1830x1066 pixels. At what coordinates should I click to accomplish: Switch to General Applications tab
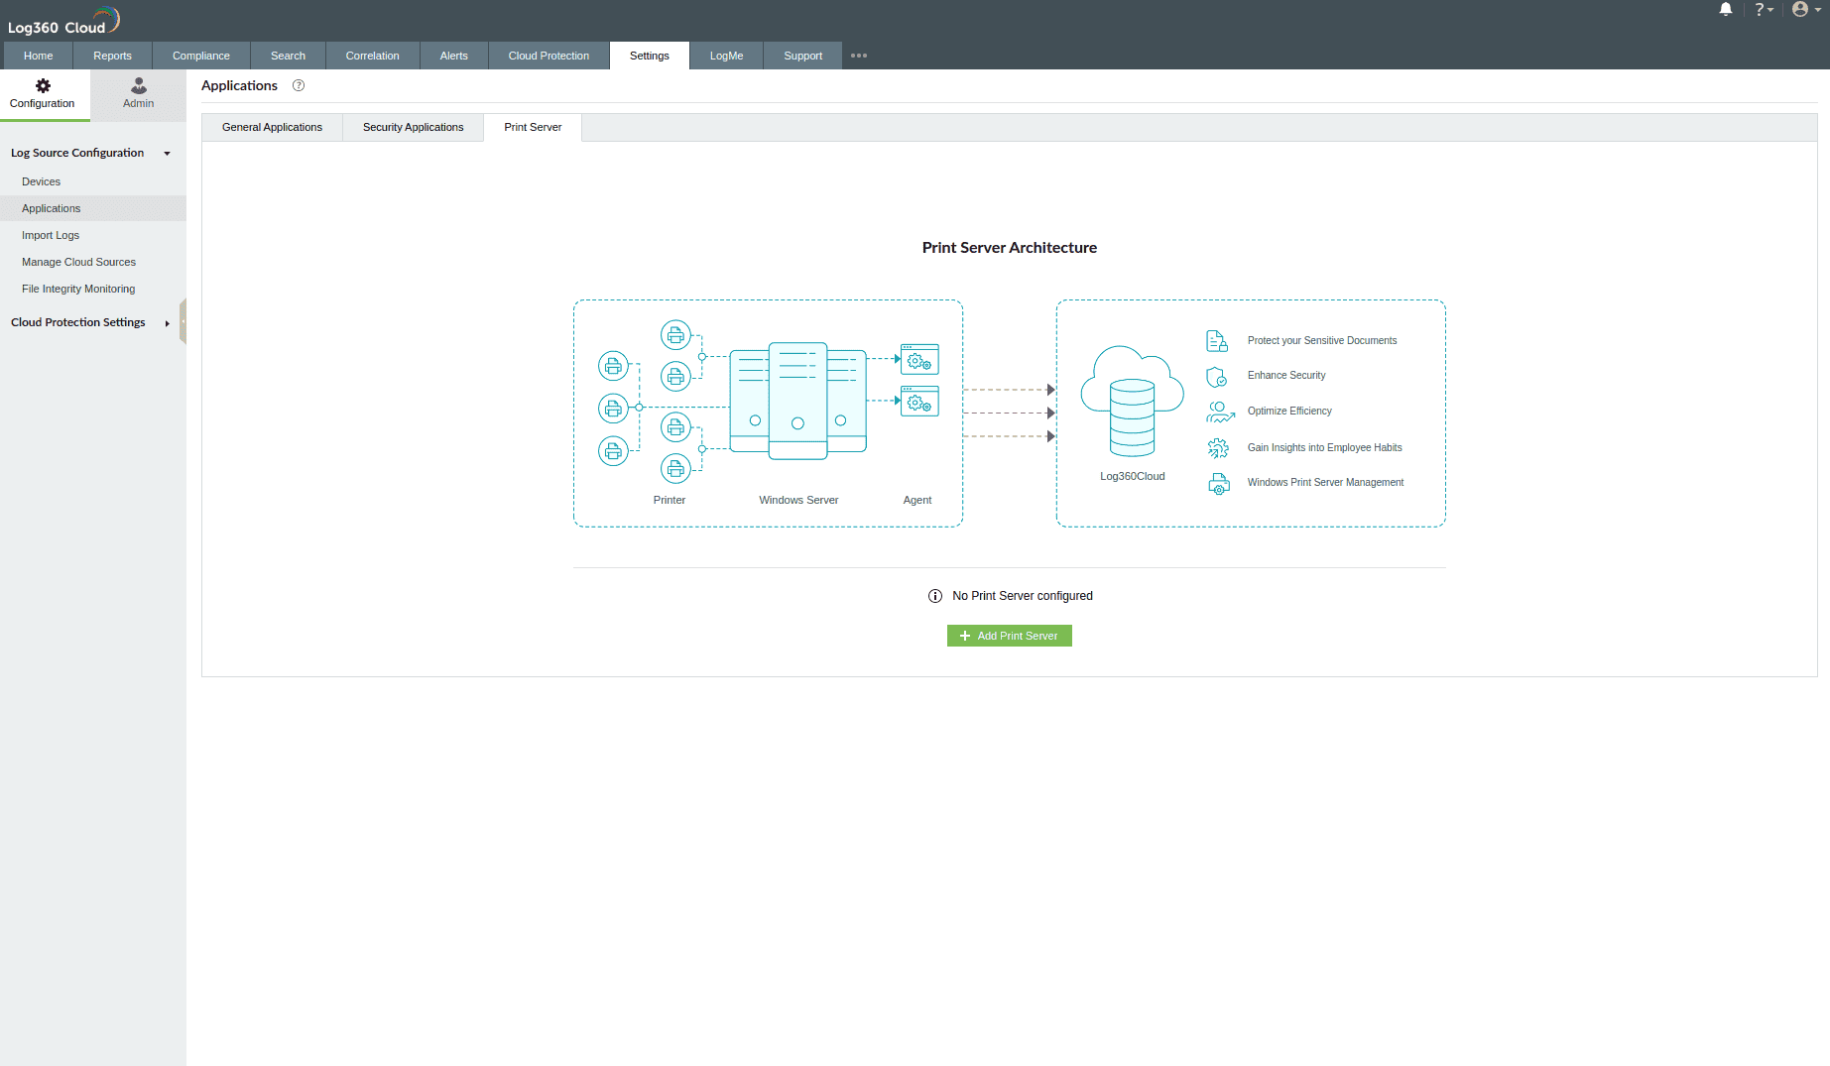coord(272,127)
